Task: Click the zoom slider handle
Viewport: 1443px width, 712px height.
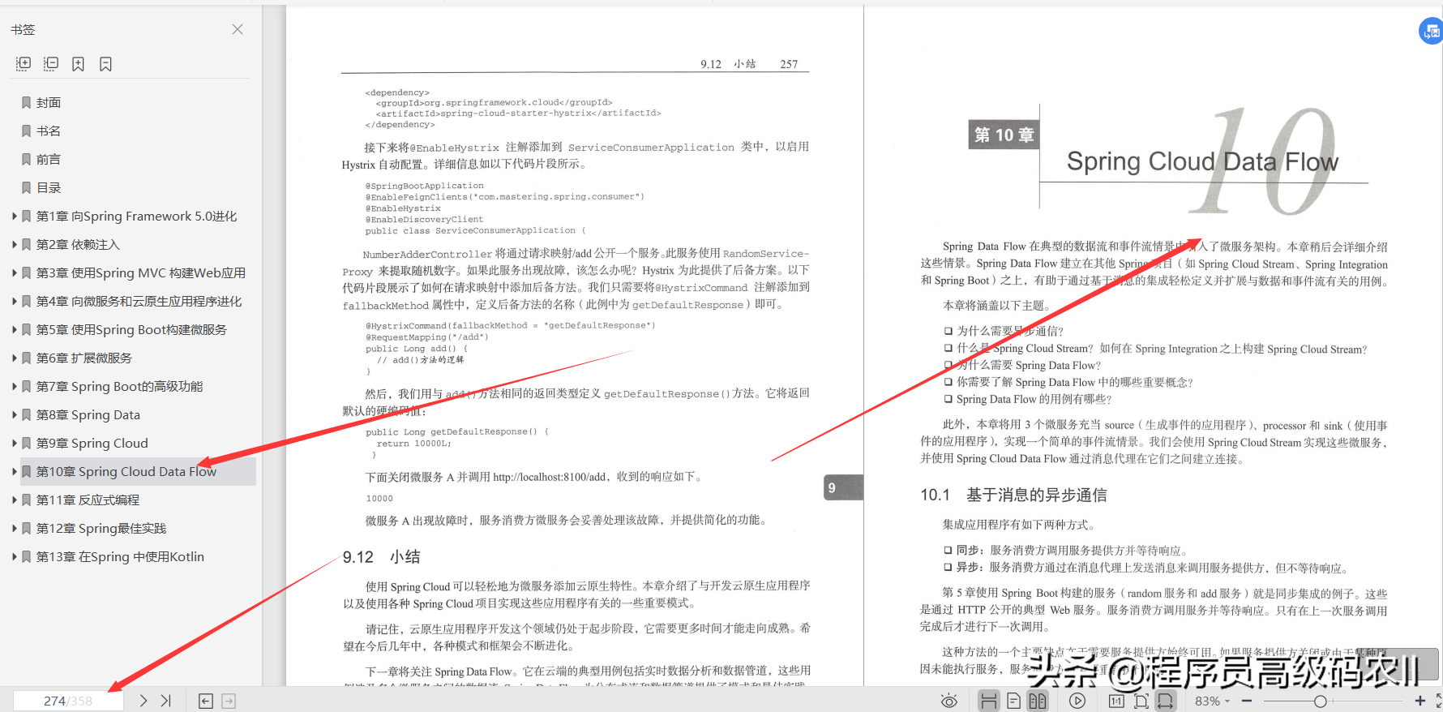Action: (x=1320, y=701)
